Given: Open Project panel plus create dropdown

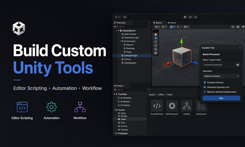Looking at the screenshot, I should coord(116,90).
